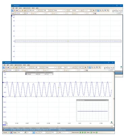Zoom to full view in back window
The width and height of the screenshot is (125, 138).
coord(108,10)
